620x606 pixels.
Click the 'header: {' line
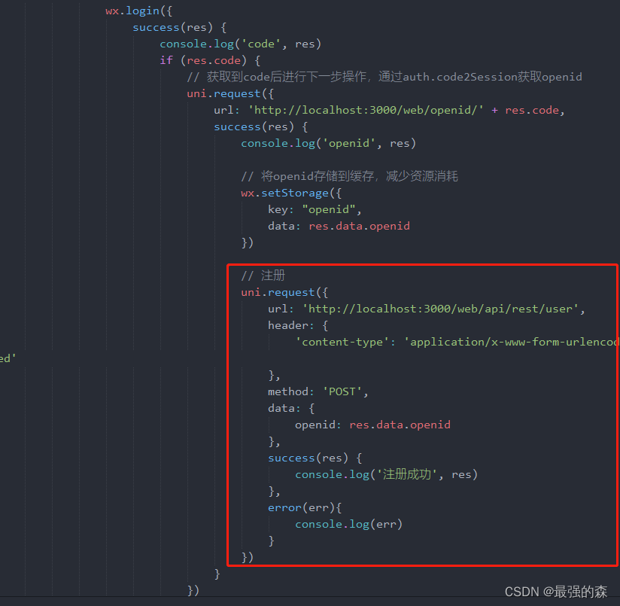pos(298,325)
